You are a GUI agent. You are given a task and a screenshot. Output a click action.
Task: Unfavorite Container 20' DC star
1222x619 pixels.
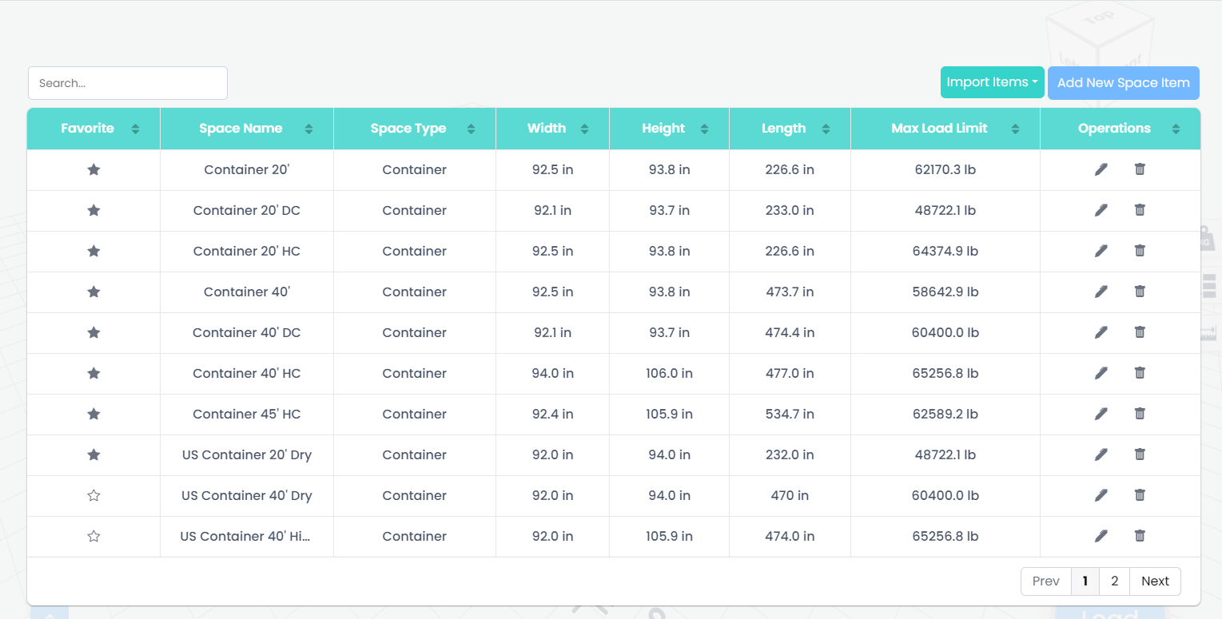94,210
